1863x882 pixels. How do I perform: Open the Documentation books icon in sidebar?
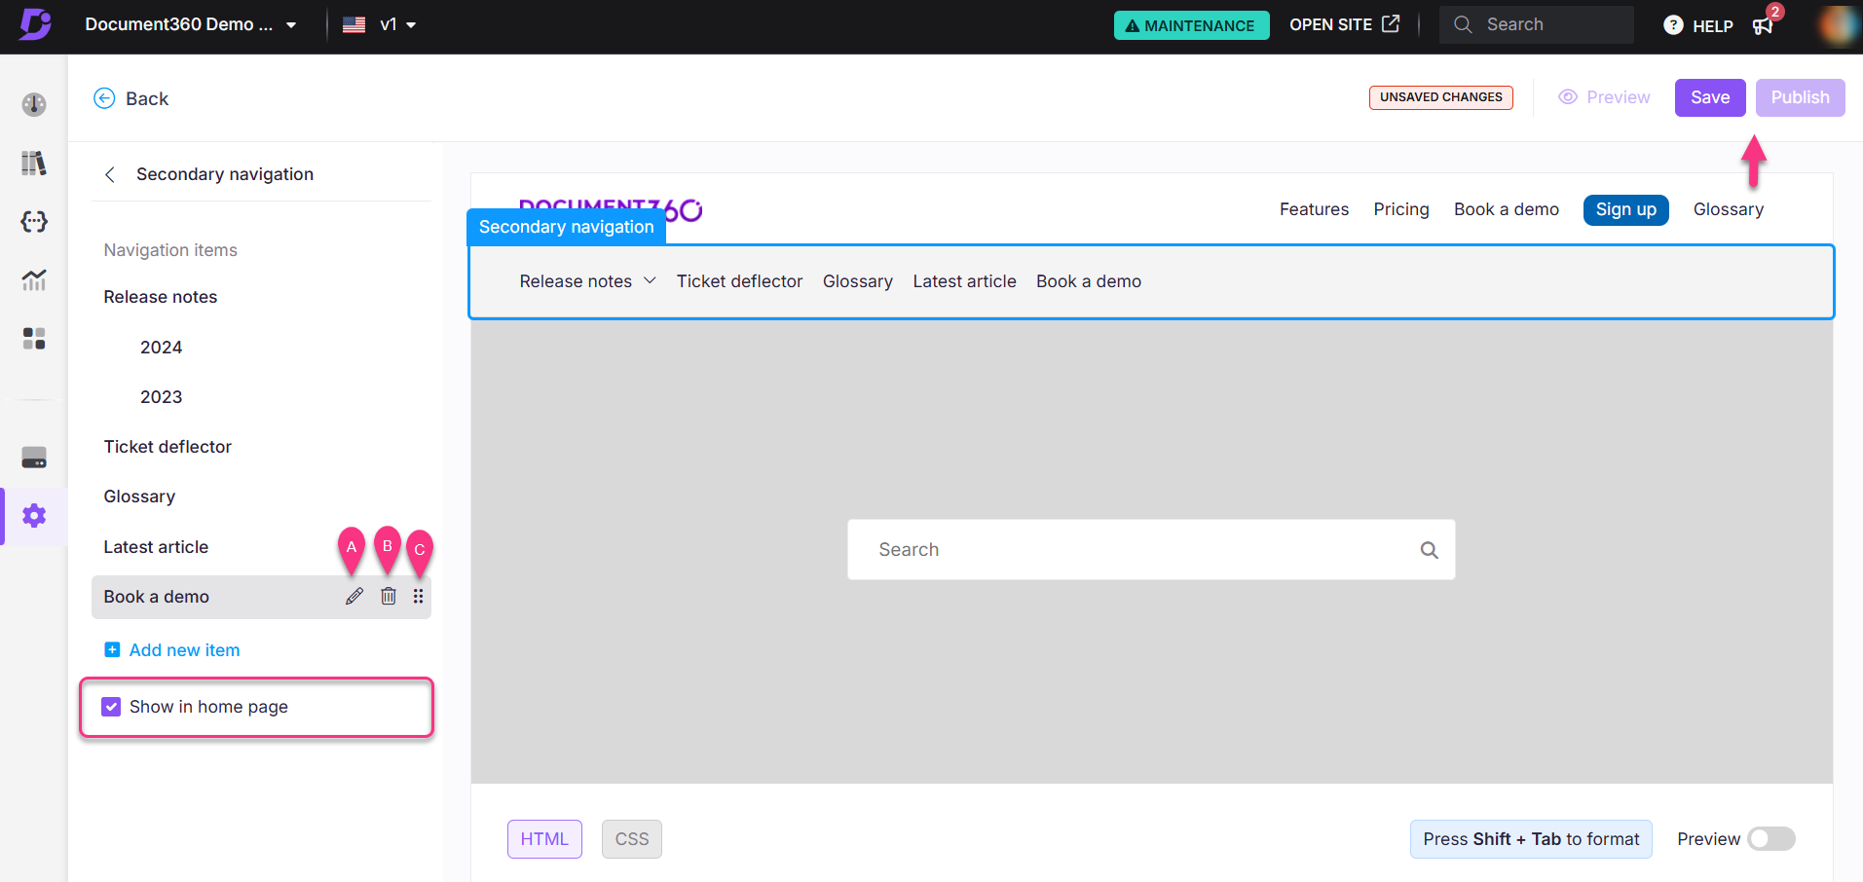[x=34, y=163]
